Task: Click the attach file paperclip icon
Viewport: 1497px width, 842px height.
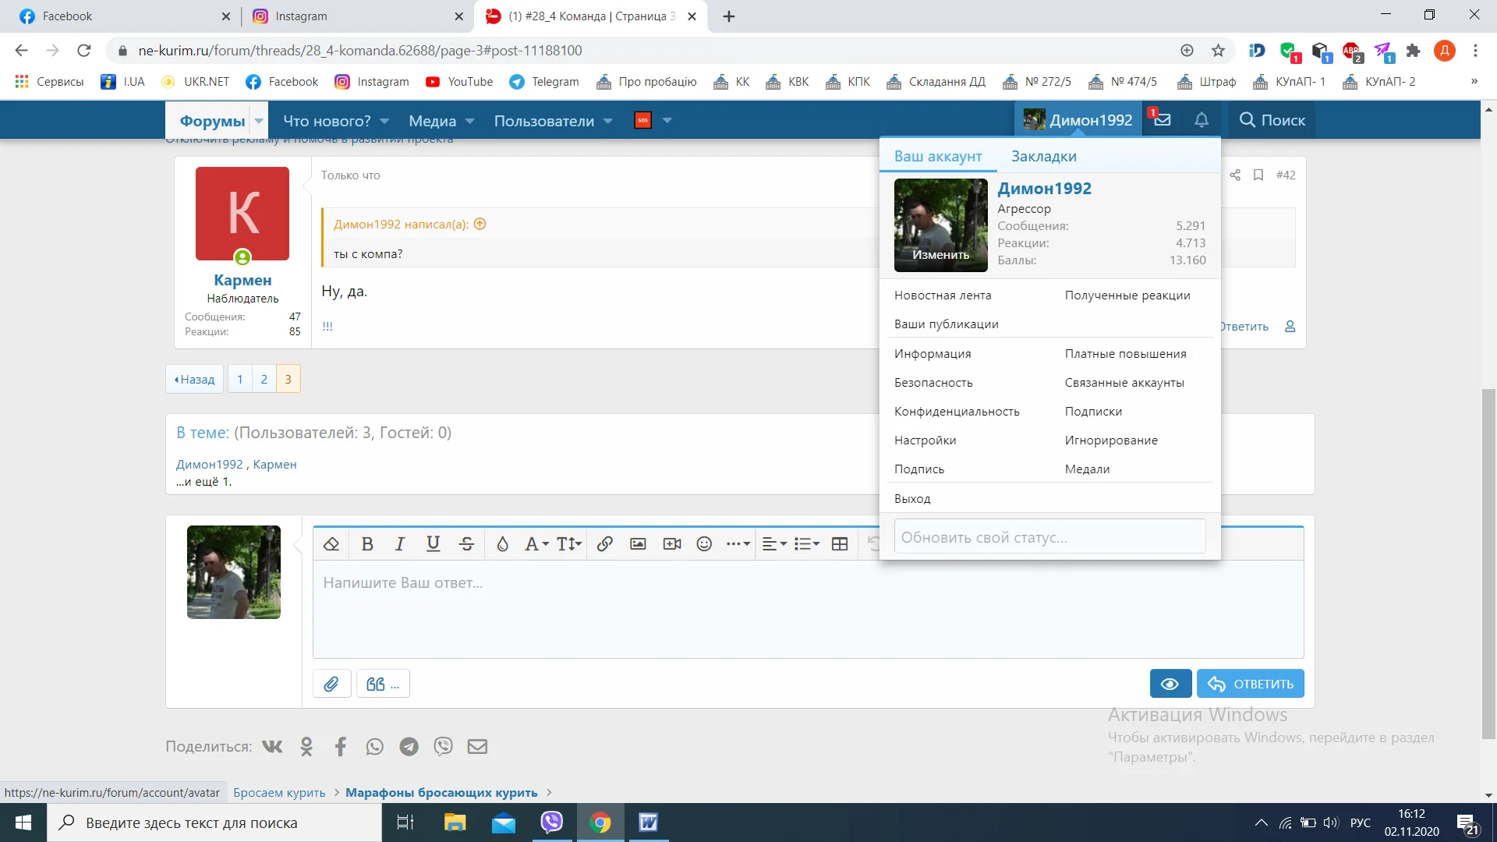Action: pos(331,684)
